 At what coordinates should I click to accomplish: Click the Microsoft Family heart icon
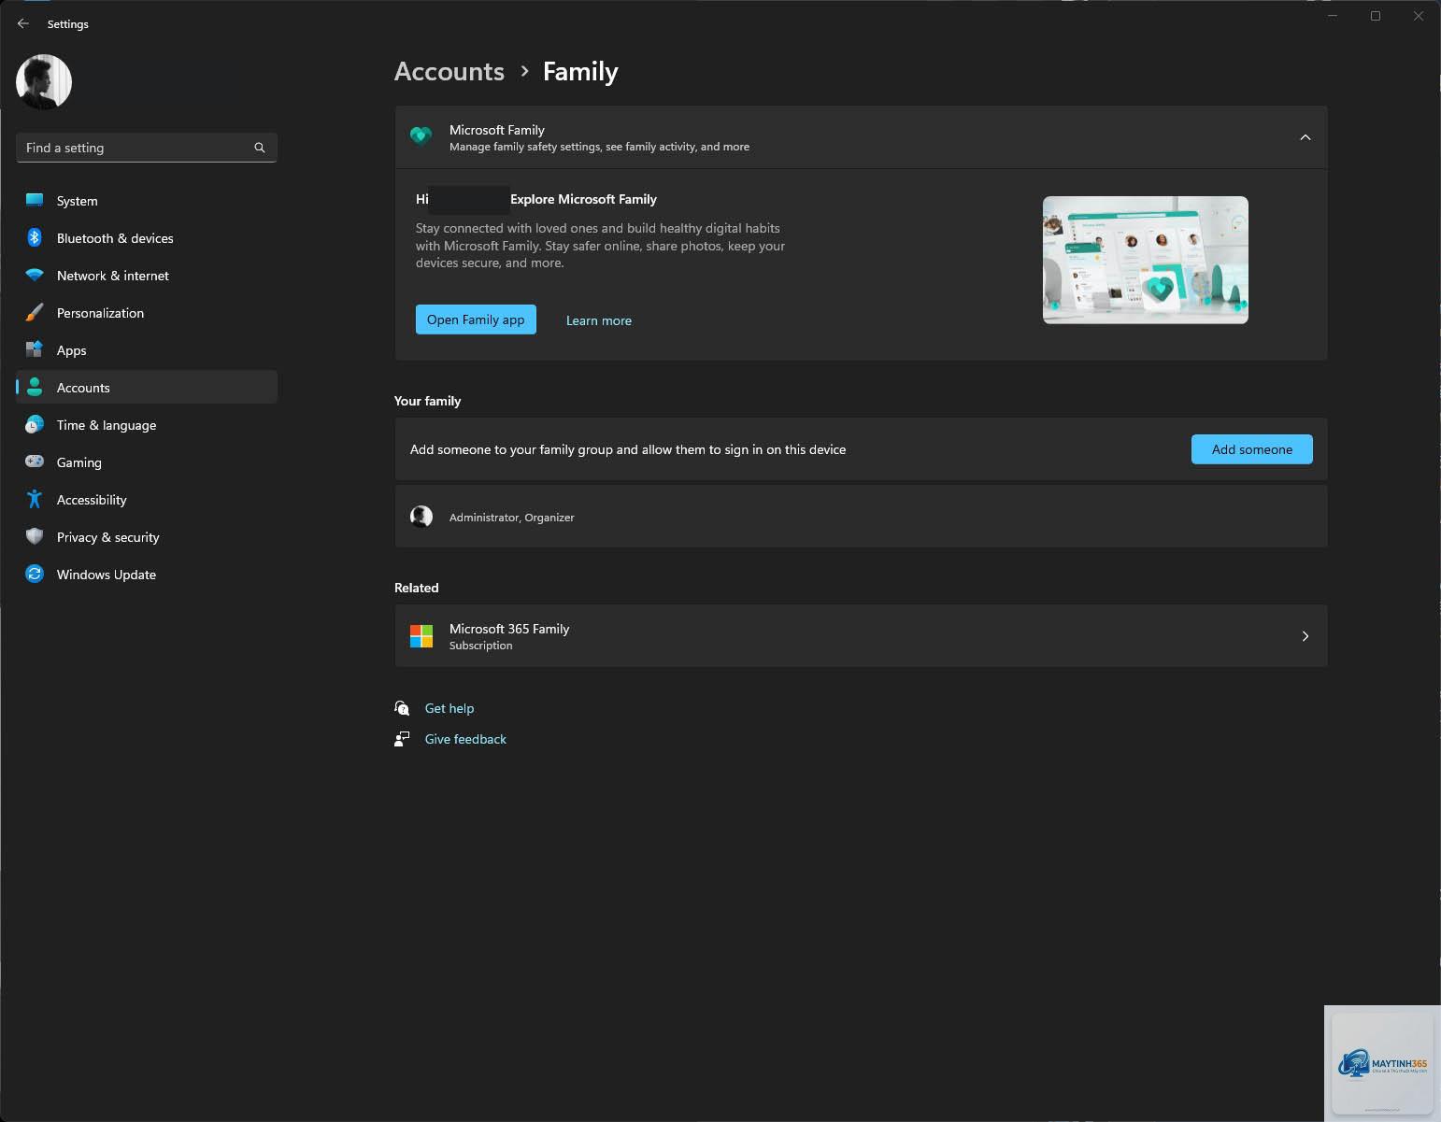pyautogui.click(x=421, y=137)
